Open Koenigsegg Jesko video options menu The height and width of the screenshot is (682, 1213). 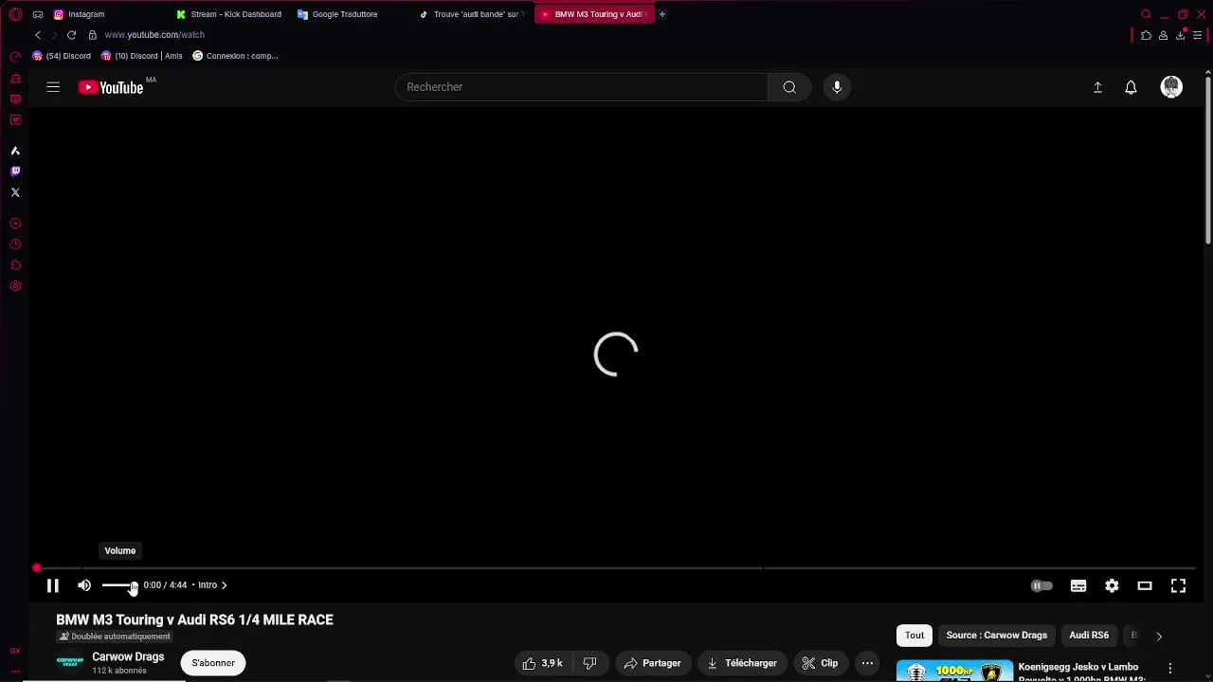coord(1170,669)
